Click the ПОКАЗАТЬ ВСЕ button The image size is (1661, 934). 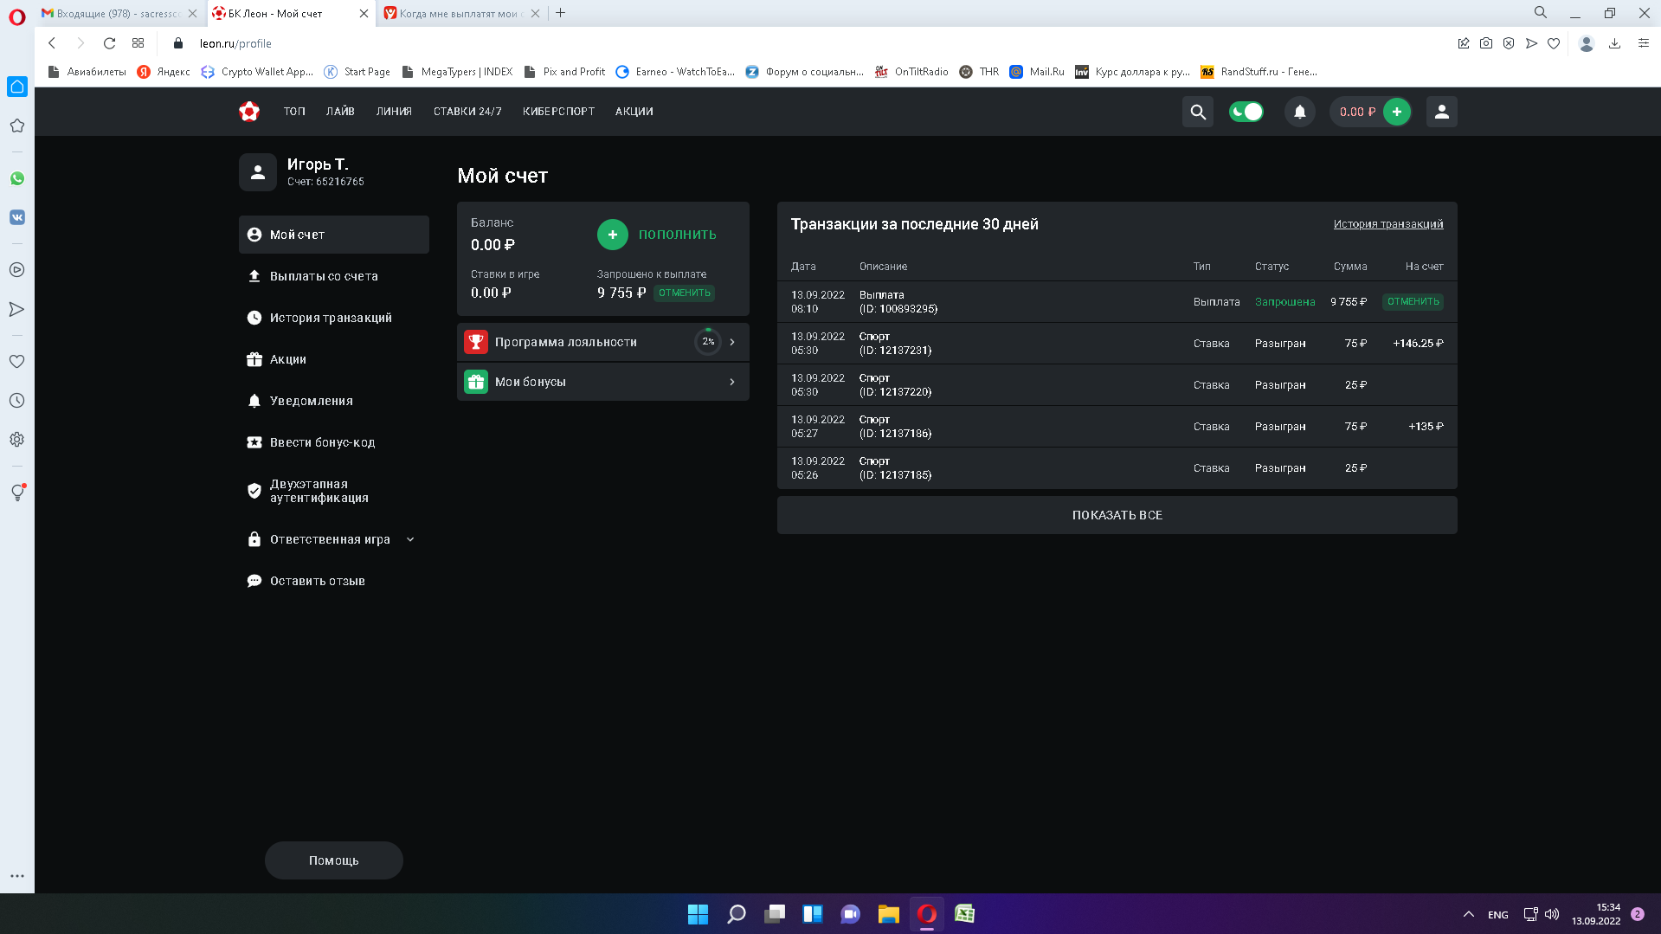pos(1117,515)
